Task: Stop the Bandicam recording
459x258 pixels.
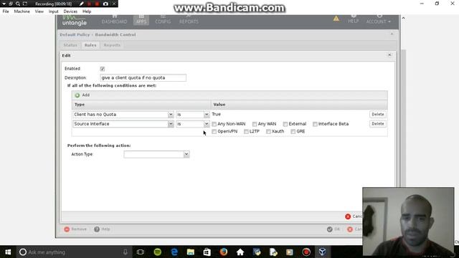Action: (98, 4)
